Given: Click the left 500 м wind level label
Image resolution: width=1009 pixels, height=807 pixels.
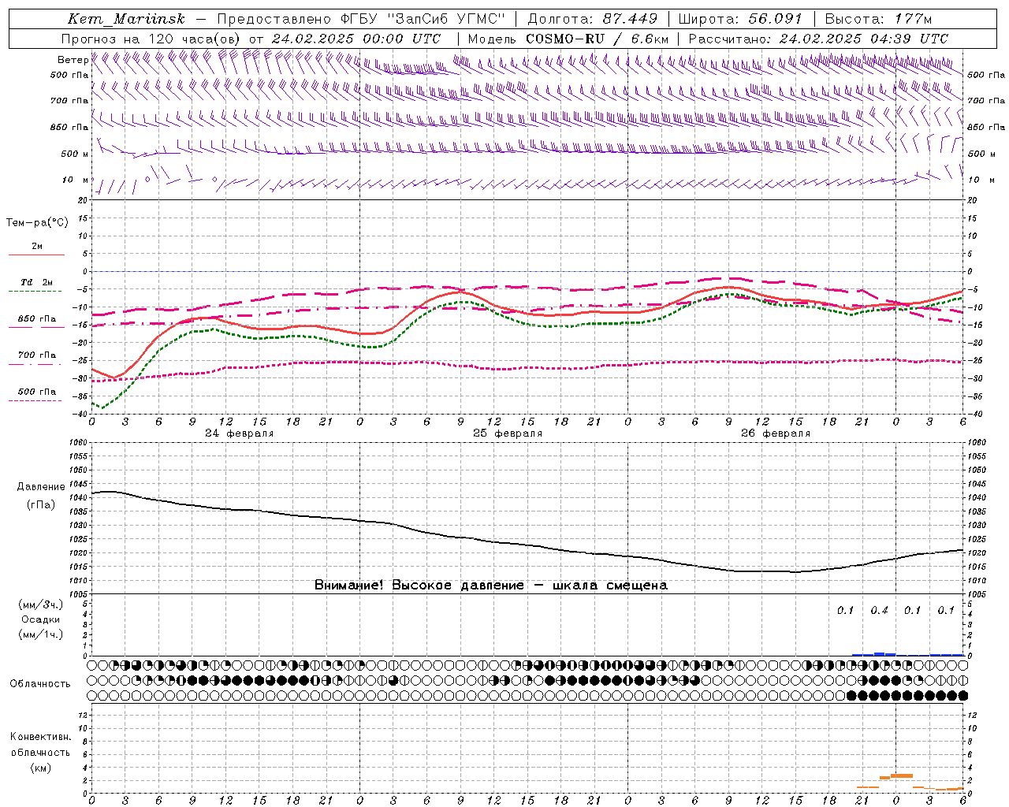Looking at the screenshot, I should [x=76, y=154].
